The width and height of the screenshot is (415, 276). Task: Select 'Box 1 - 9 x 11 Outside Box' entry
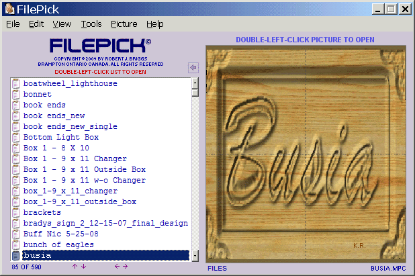point(85,170)
